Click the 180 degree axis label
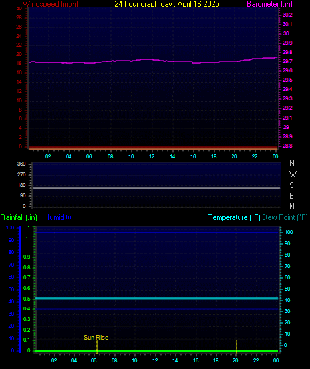This screenshot has height=369, width=310. (21, 185)
